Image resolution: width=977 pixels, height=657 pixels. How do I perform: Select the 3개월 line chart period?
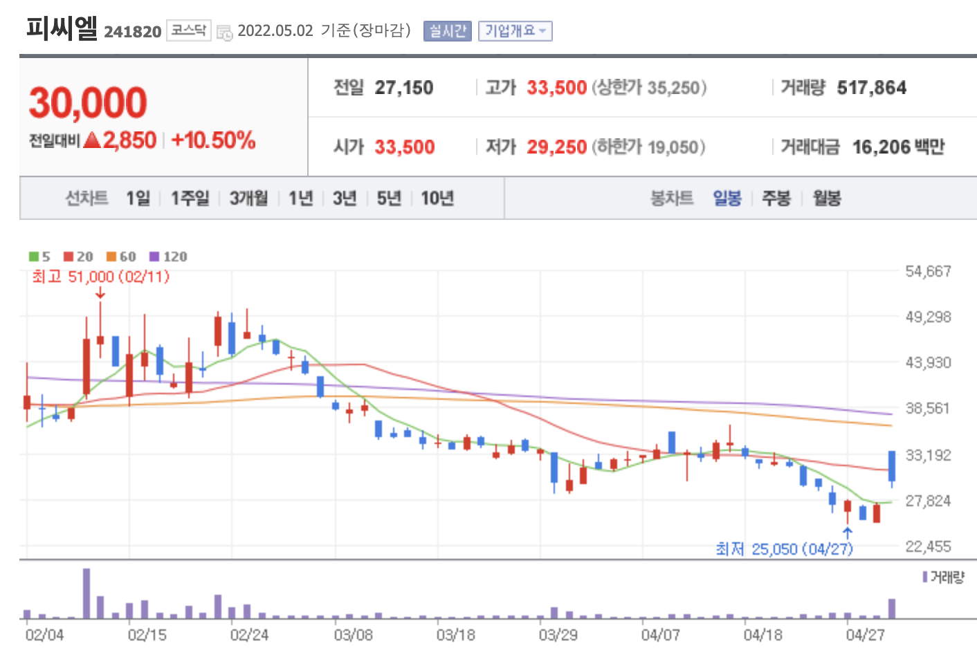249,198
